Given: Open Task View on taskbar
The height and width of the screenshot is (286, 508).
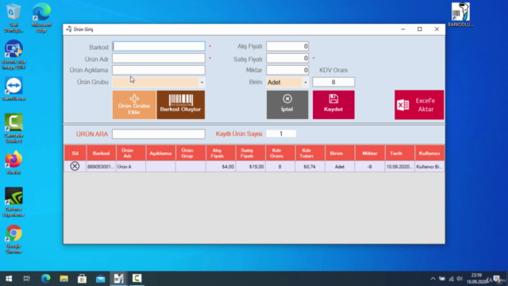Looking at the screenshot, I should (26, 279).
